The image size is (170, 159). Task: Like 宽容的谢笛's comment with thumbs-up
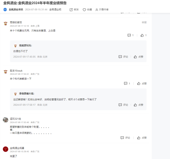[x=142, y=35]
